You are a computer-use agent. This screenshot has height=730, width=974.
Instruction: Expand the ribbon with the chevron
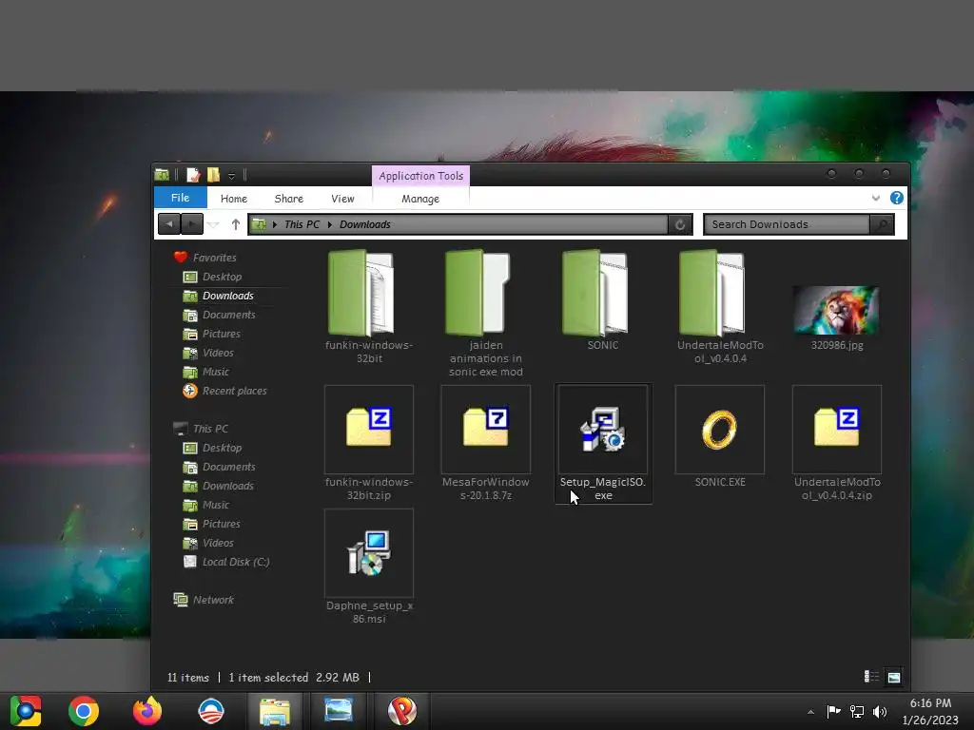pyautogui.click(x=876, y=198)
